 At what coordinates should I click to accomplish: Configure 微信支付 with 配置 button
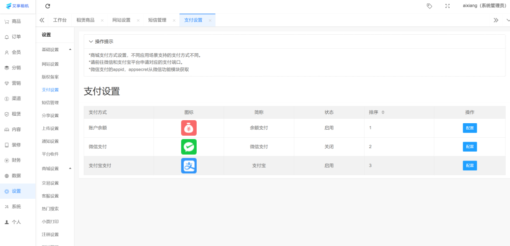coord(470,147)
